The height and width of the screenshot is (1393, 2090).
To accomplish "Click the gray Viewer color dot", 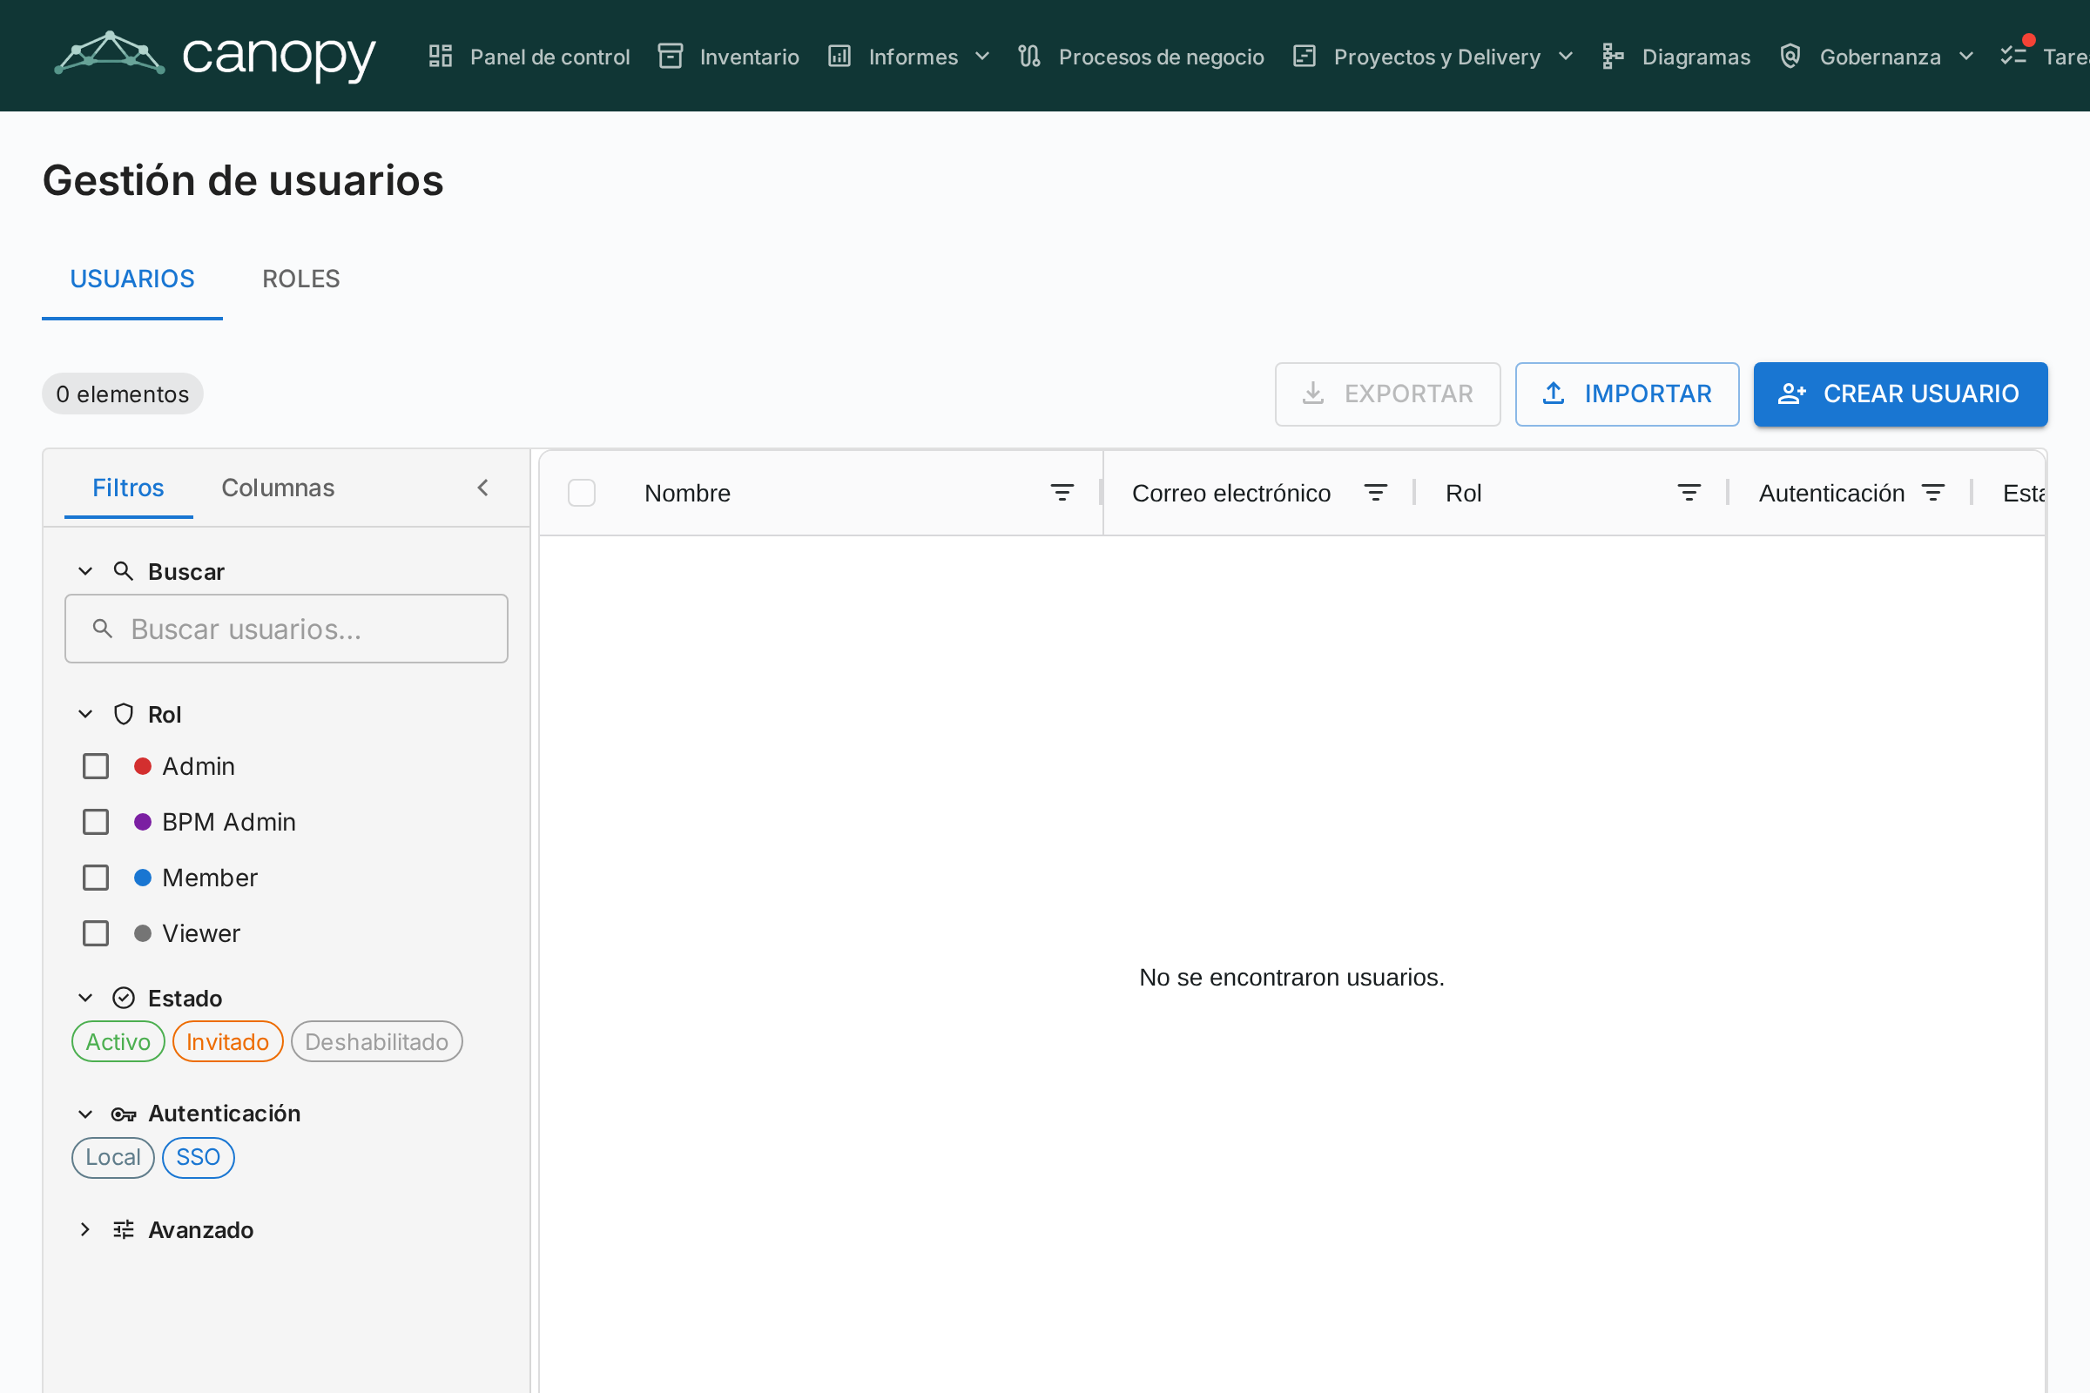I will [142, 933].
